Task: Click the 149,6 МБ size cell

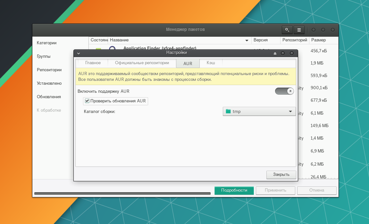Action: 319,125
